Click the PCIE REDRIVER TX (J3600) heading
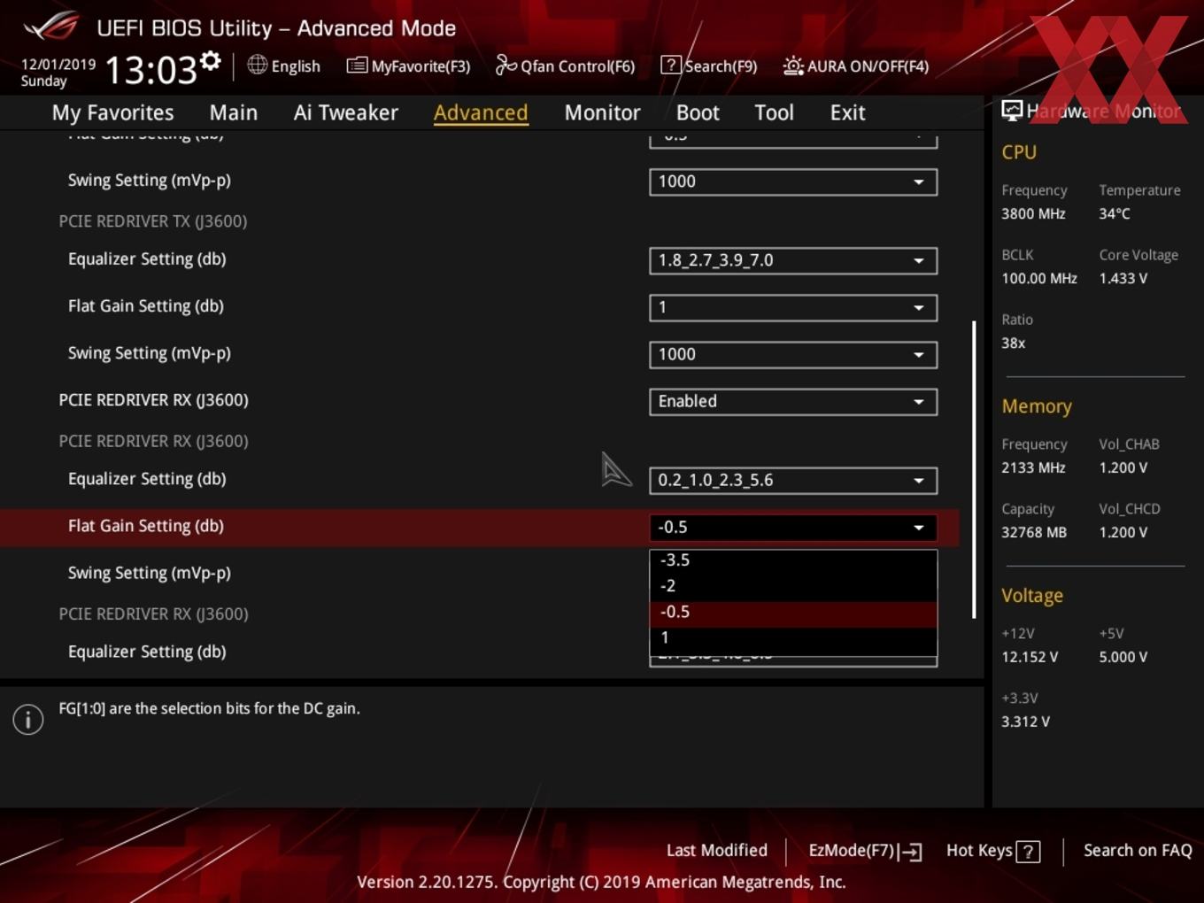1204x903 pixels. (x=152, y=221)
